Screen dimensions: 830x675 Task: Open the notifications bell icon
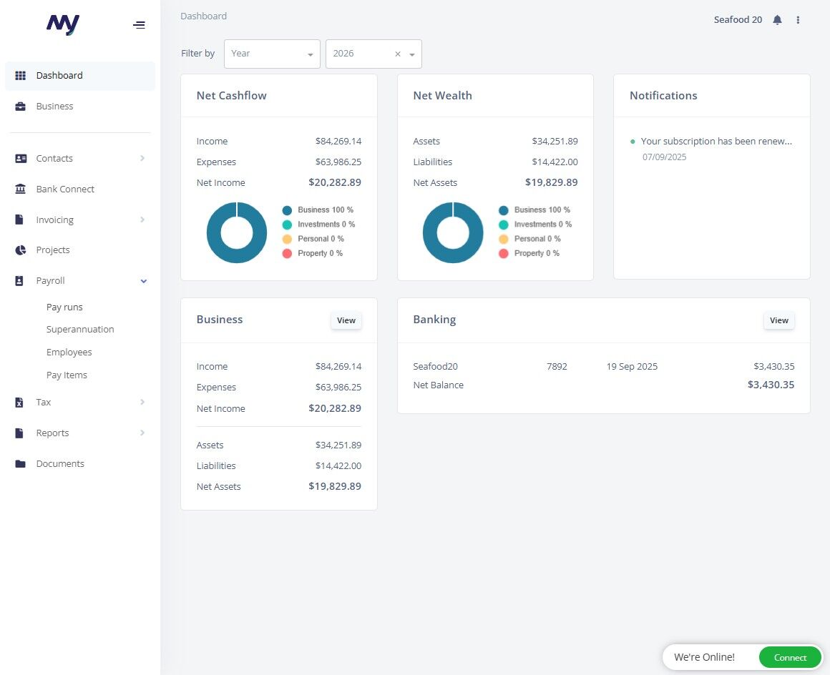(x=777, y=20)
